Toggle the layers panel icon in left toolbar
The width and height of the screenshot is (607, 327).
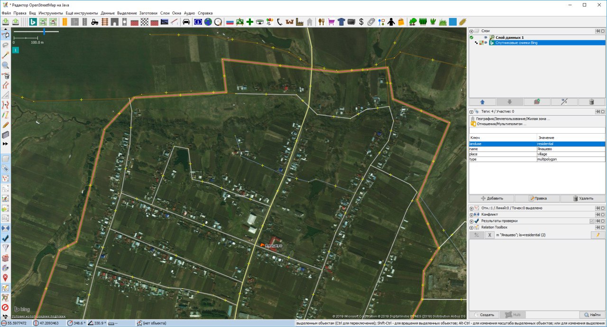(x=6, y=158)
